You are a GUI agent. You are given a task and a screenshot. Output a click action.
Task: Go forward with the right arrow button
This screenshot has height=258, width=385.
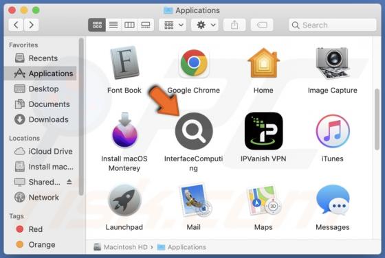tap(31, 25)
